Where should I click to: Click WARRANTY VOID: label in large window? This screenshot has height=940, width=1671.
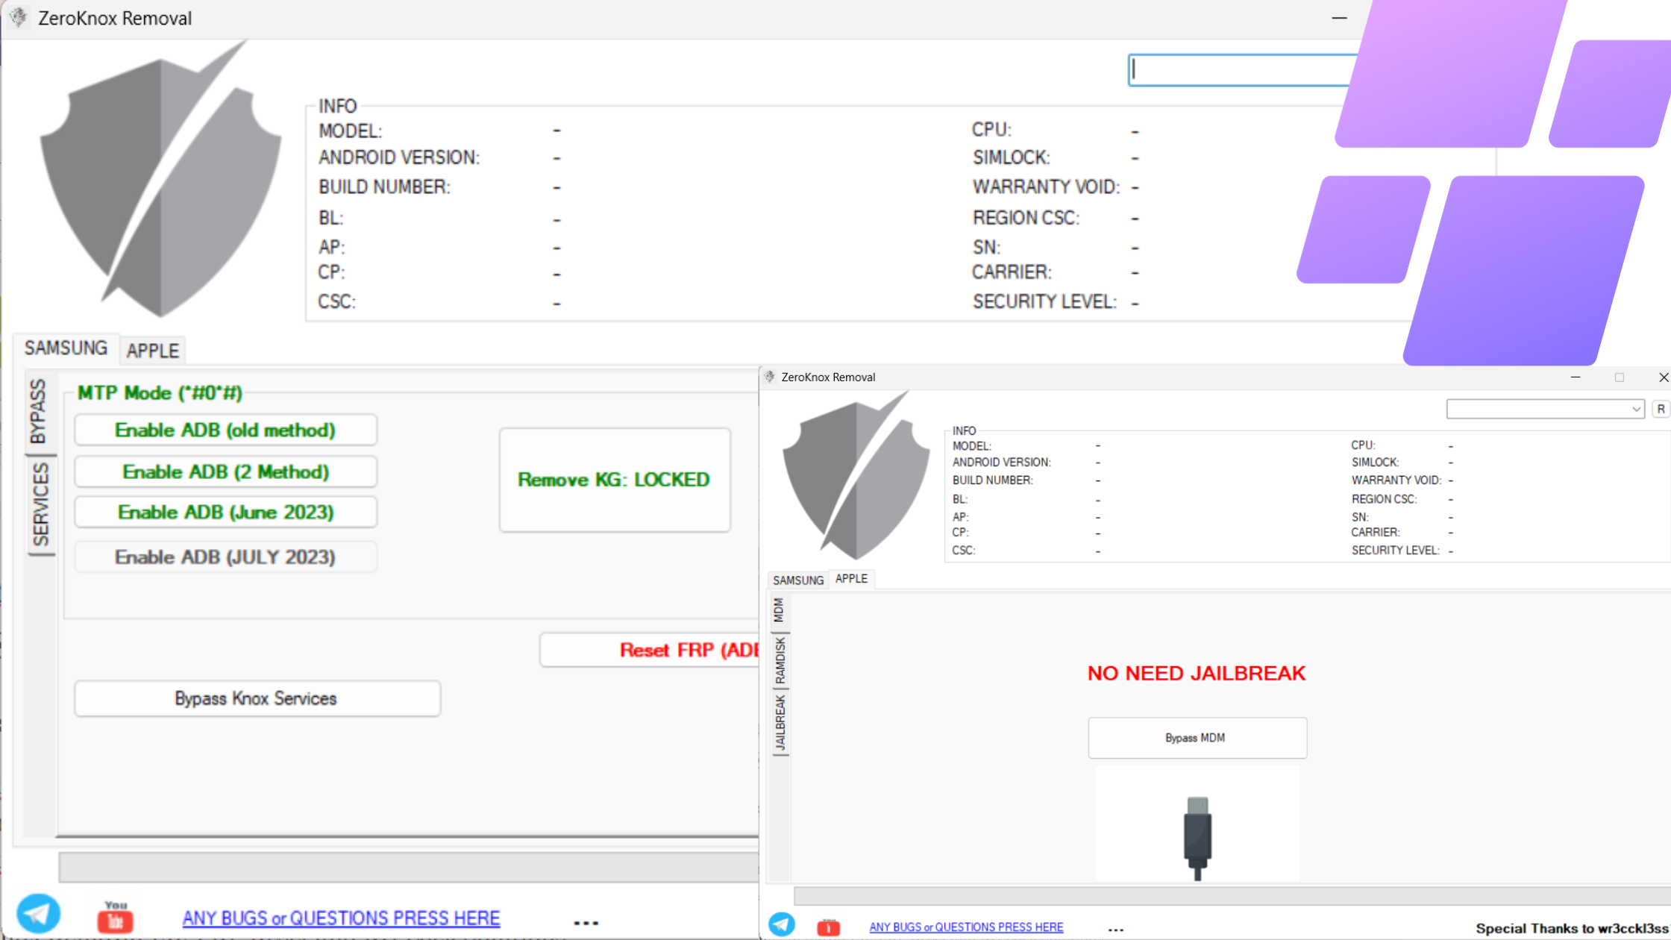coord(1046,187)
